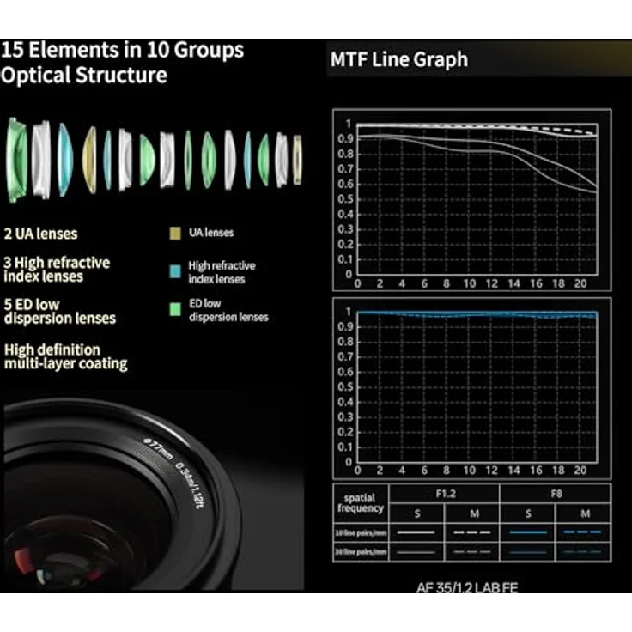Screen dimensions: 632x632
Task: Click the "AF 35/1.2 LAB FE" caption
Action: click(467, 588)
